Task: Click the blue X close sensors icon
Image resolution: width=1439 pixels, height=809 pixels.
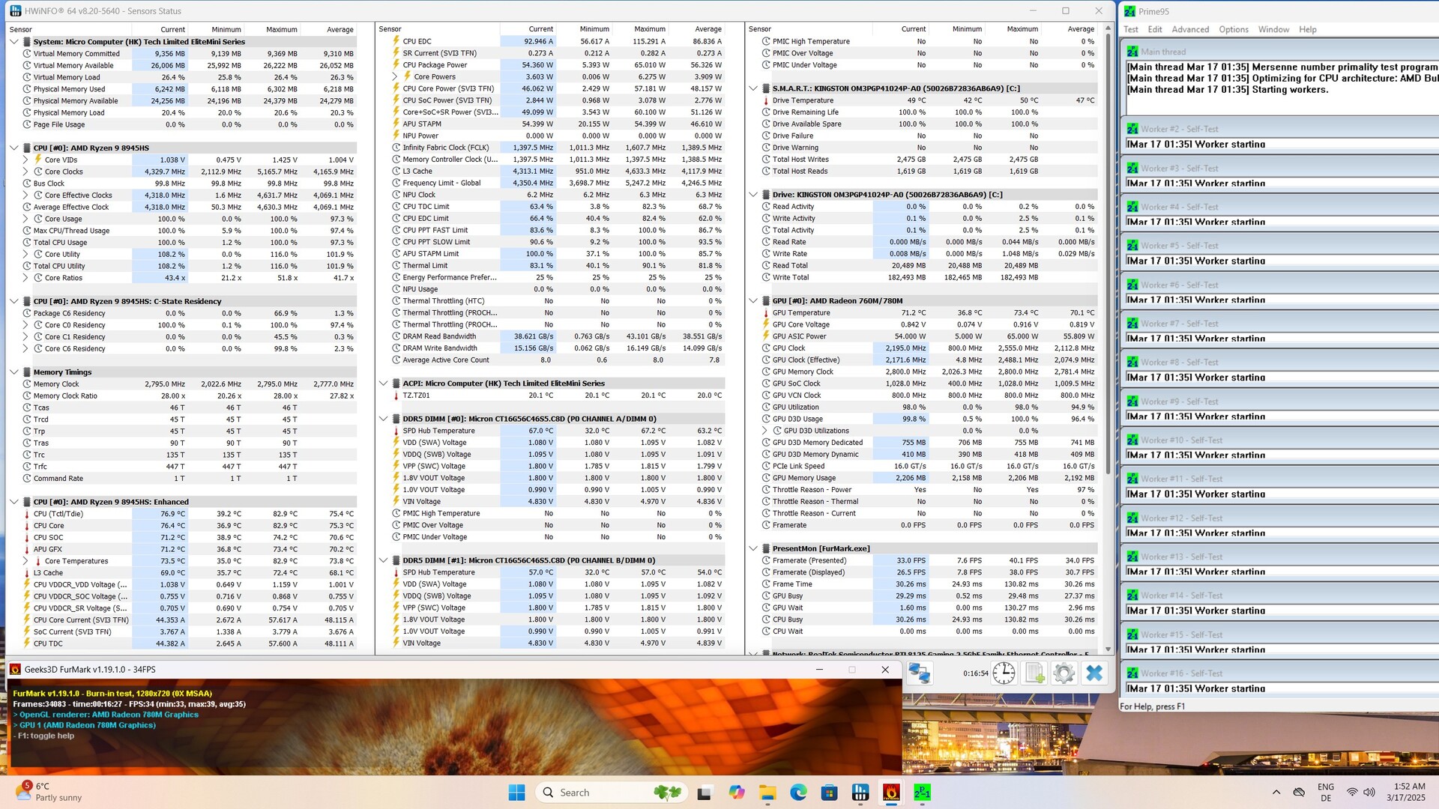Action: 1094,673
